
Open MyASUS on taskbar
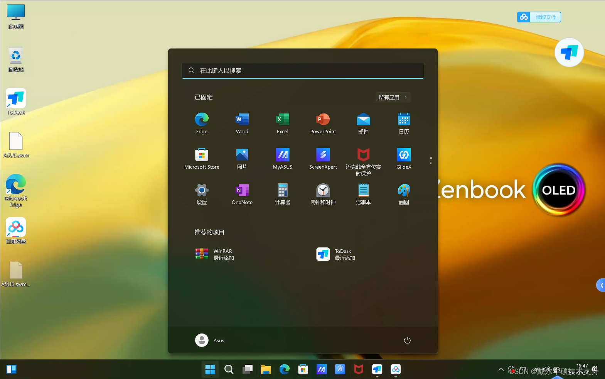[x=322, y=369]
